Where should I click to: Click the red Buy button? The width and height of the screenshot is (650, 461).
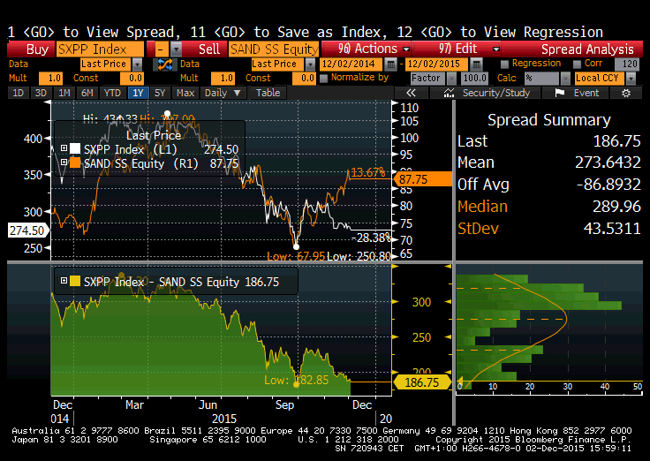(x=31, y=49)
